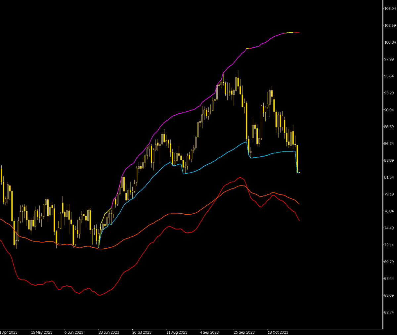Select the 97.99 price level label
The width and height of the screenshot is (397, 335).
click(x=389, y=59)
